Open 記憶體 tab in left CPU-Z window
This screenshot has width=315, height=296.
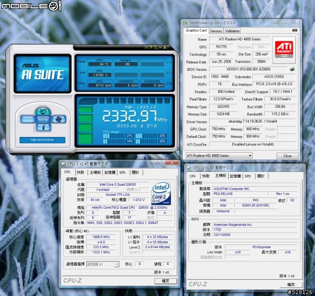pyautogui.click(x=110, y=172)
